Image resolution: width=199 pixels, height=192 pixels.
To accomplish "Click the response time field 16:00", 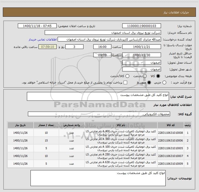I will 102,47.
